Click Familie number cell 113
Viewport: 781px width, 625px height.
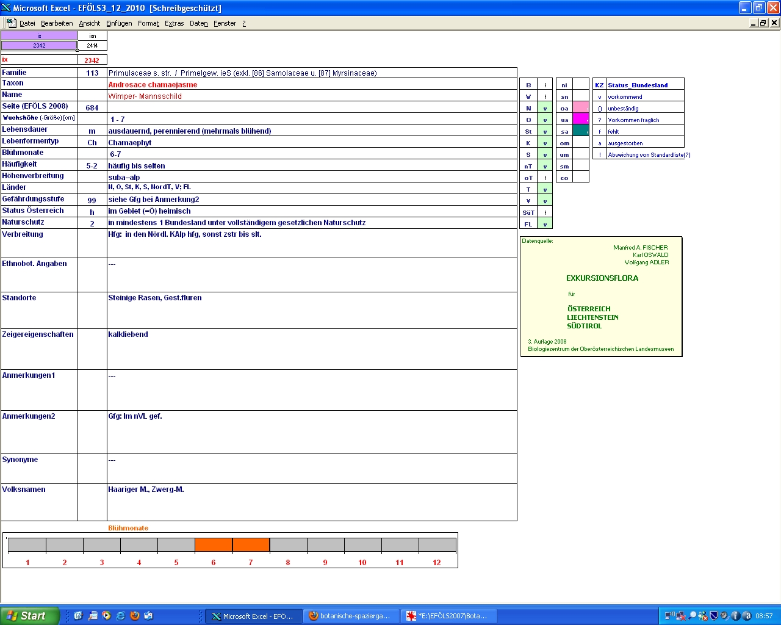[x=92, y=73]
